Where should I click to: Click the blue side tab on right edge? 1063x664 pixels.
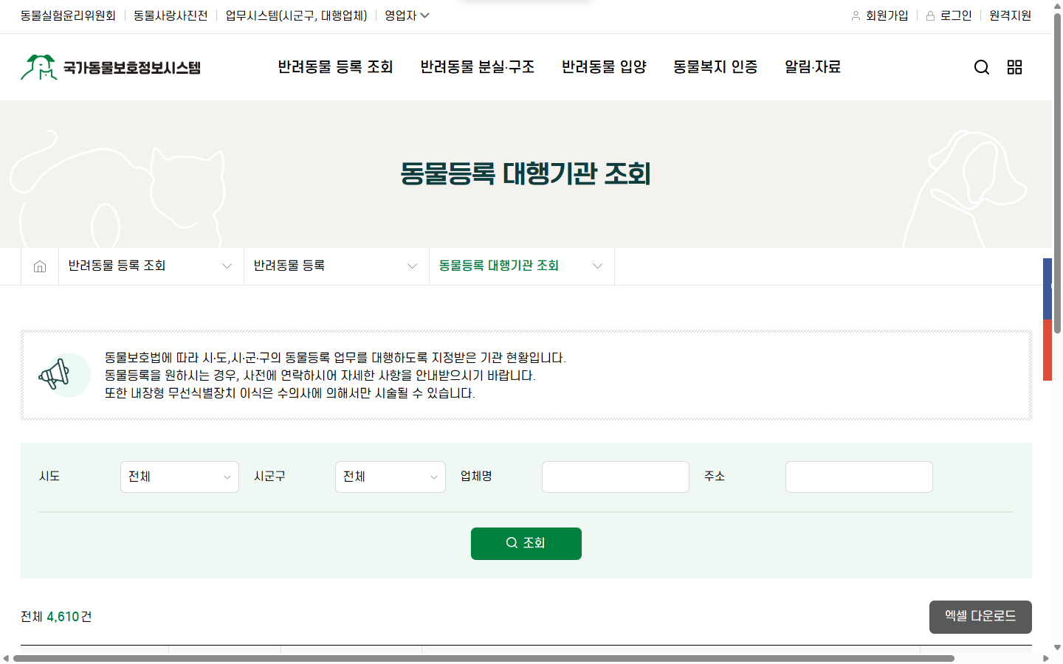(1047, 288)
